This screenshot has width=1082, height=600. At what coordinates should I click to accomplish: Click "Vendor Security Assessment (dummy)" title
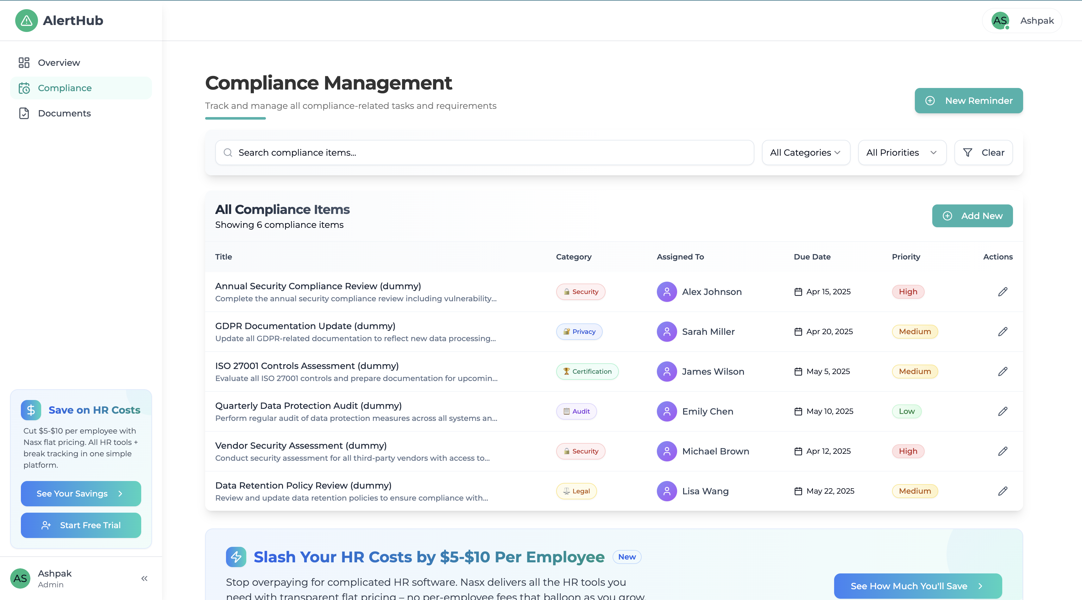[x=301, y=446]
